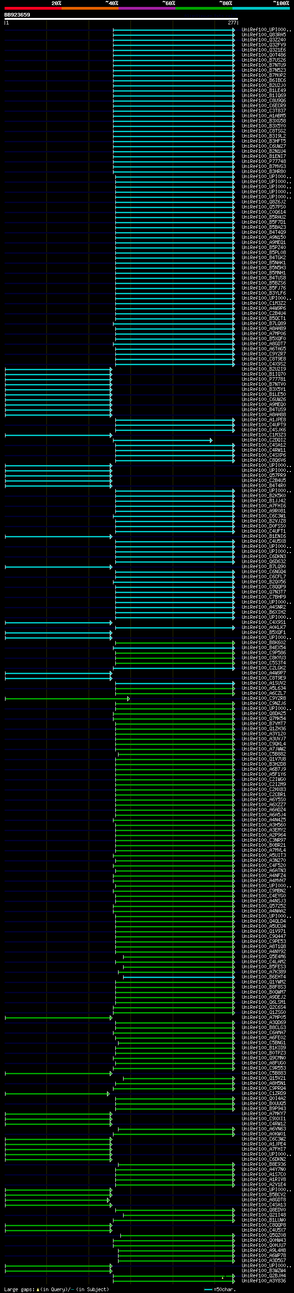
Task: Click the Large gaps legend text
Action: (57, 1289)
